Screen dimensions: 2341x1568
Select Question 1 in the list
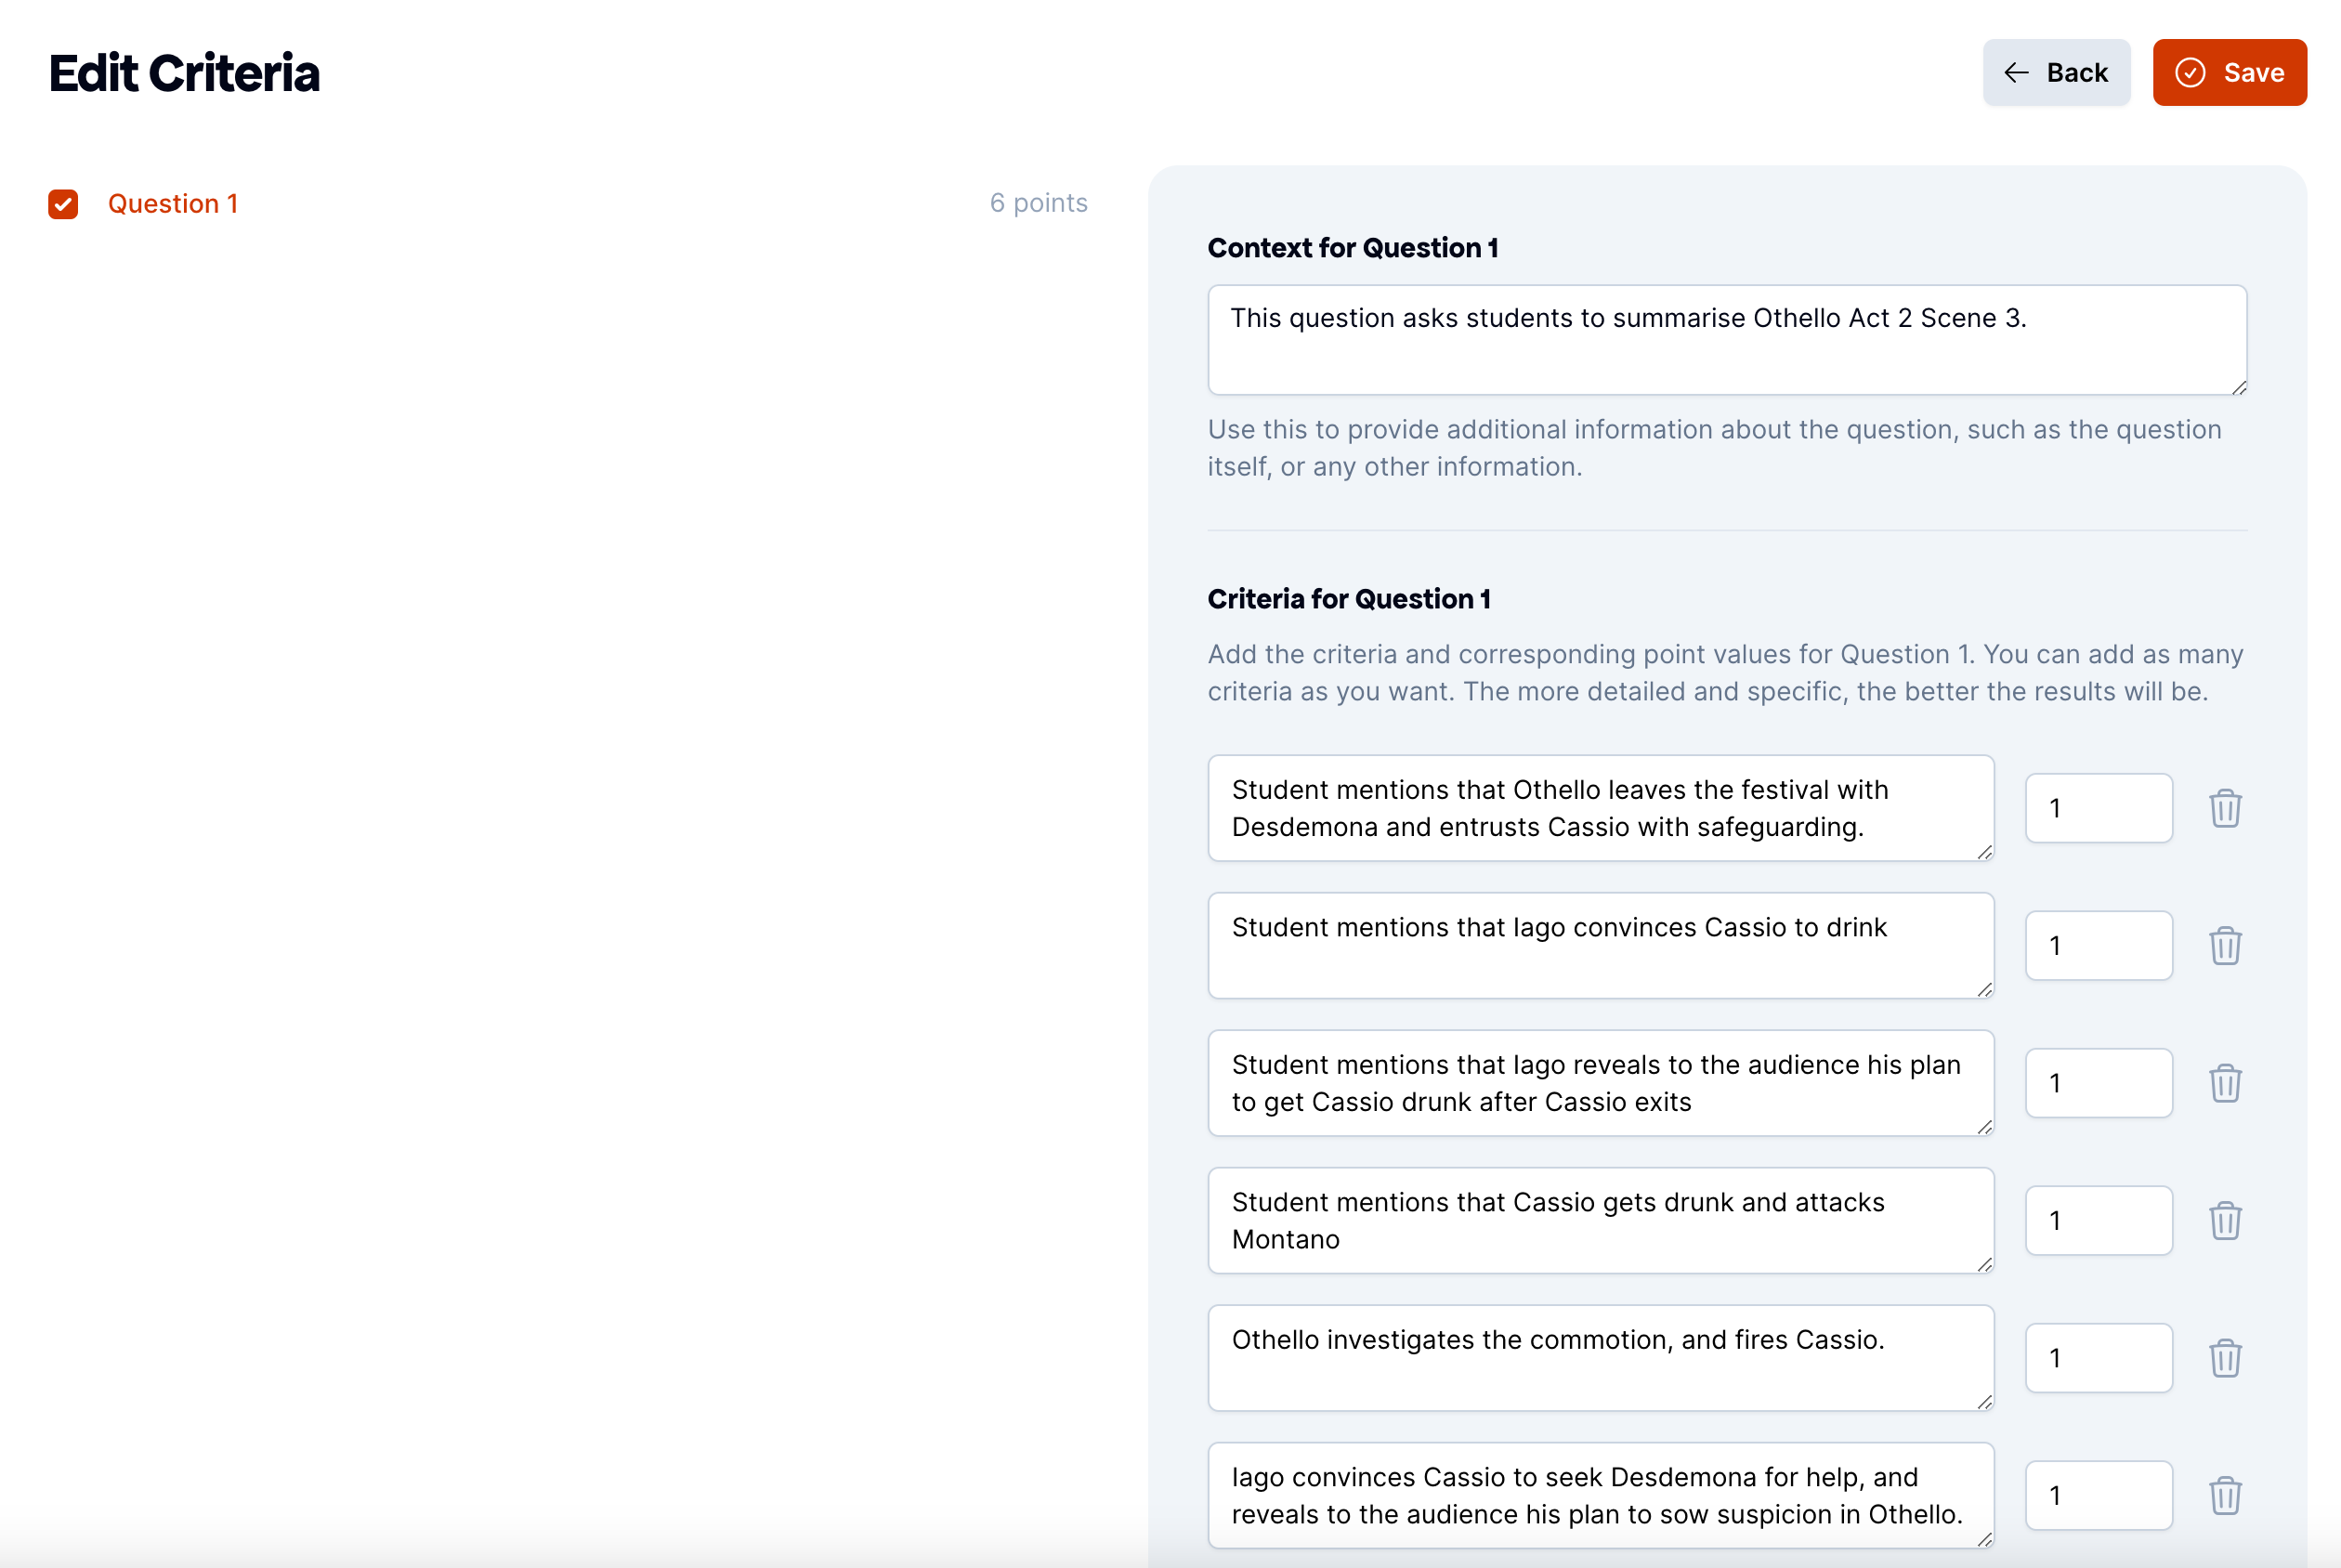(173, 204)
